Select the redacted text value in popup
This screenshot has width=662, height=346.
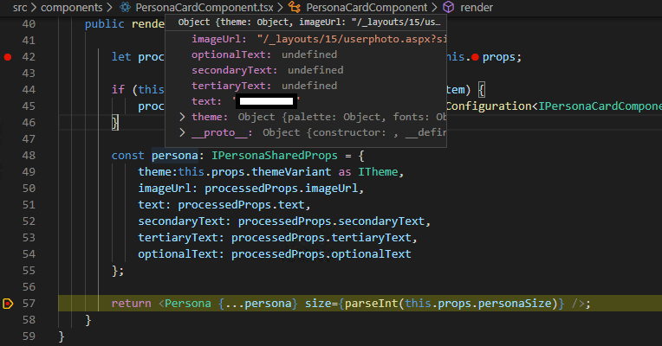pos(266,101)
